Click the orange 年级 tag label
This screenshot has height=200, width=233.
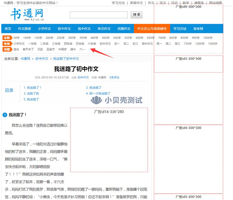[x=7, y=44]
